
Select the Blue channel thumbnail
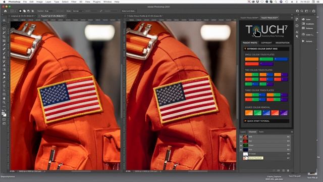245,150
